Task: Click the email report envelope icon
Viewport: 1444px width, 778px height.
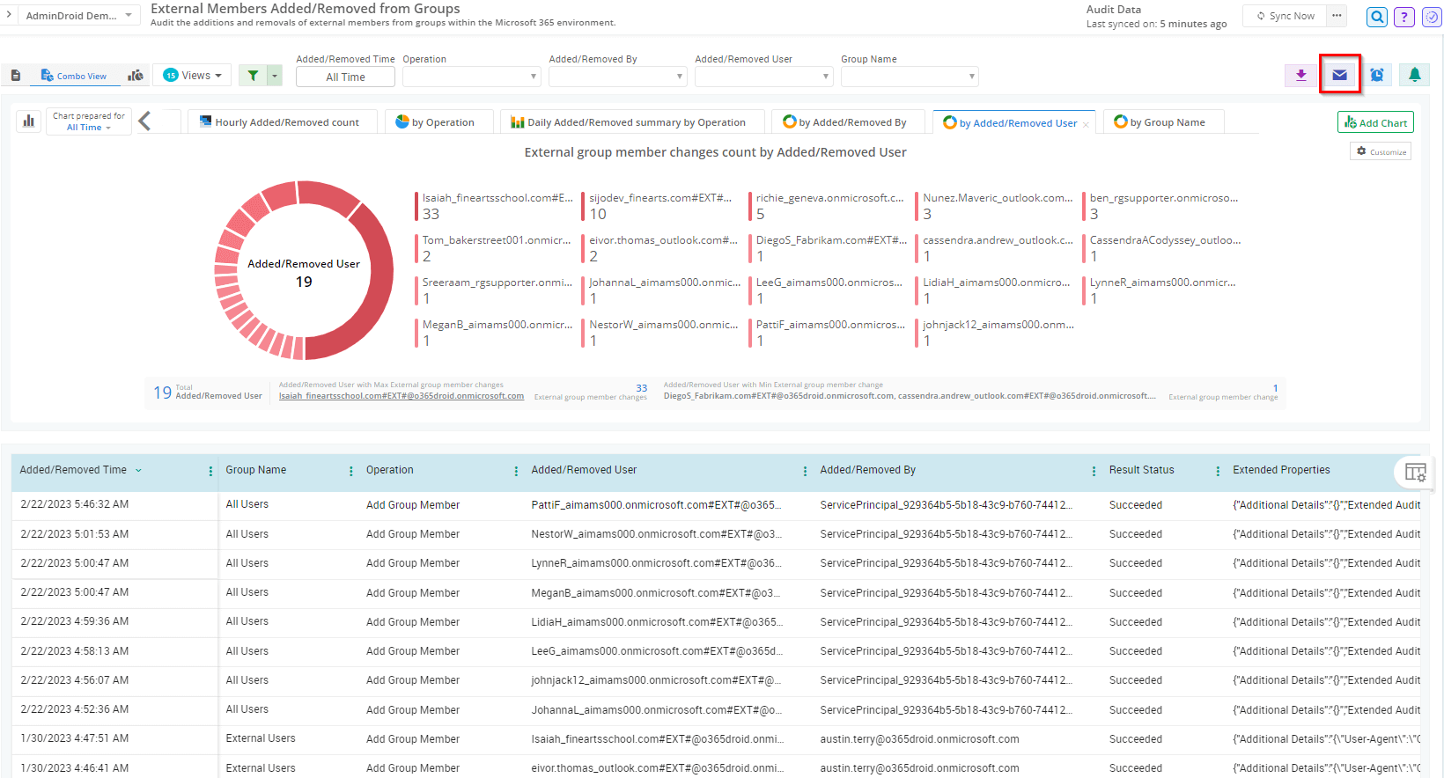Action: pyautogui.click(x=1339, y=75)
